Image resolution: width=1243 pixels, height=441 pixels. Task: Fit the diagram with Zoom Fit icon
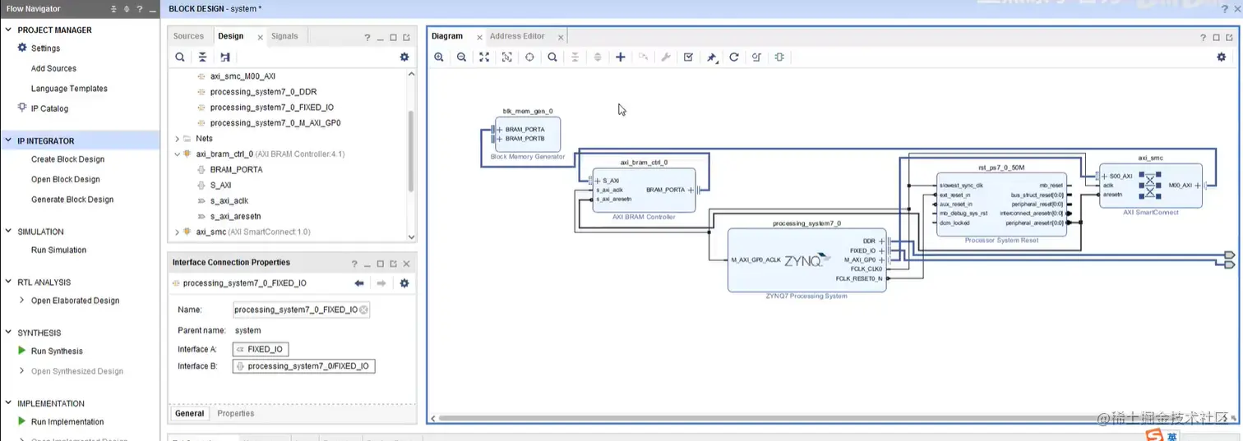pyautogui.click(x=484, y=57)
